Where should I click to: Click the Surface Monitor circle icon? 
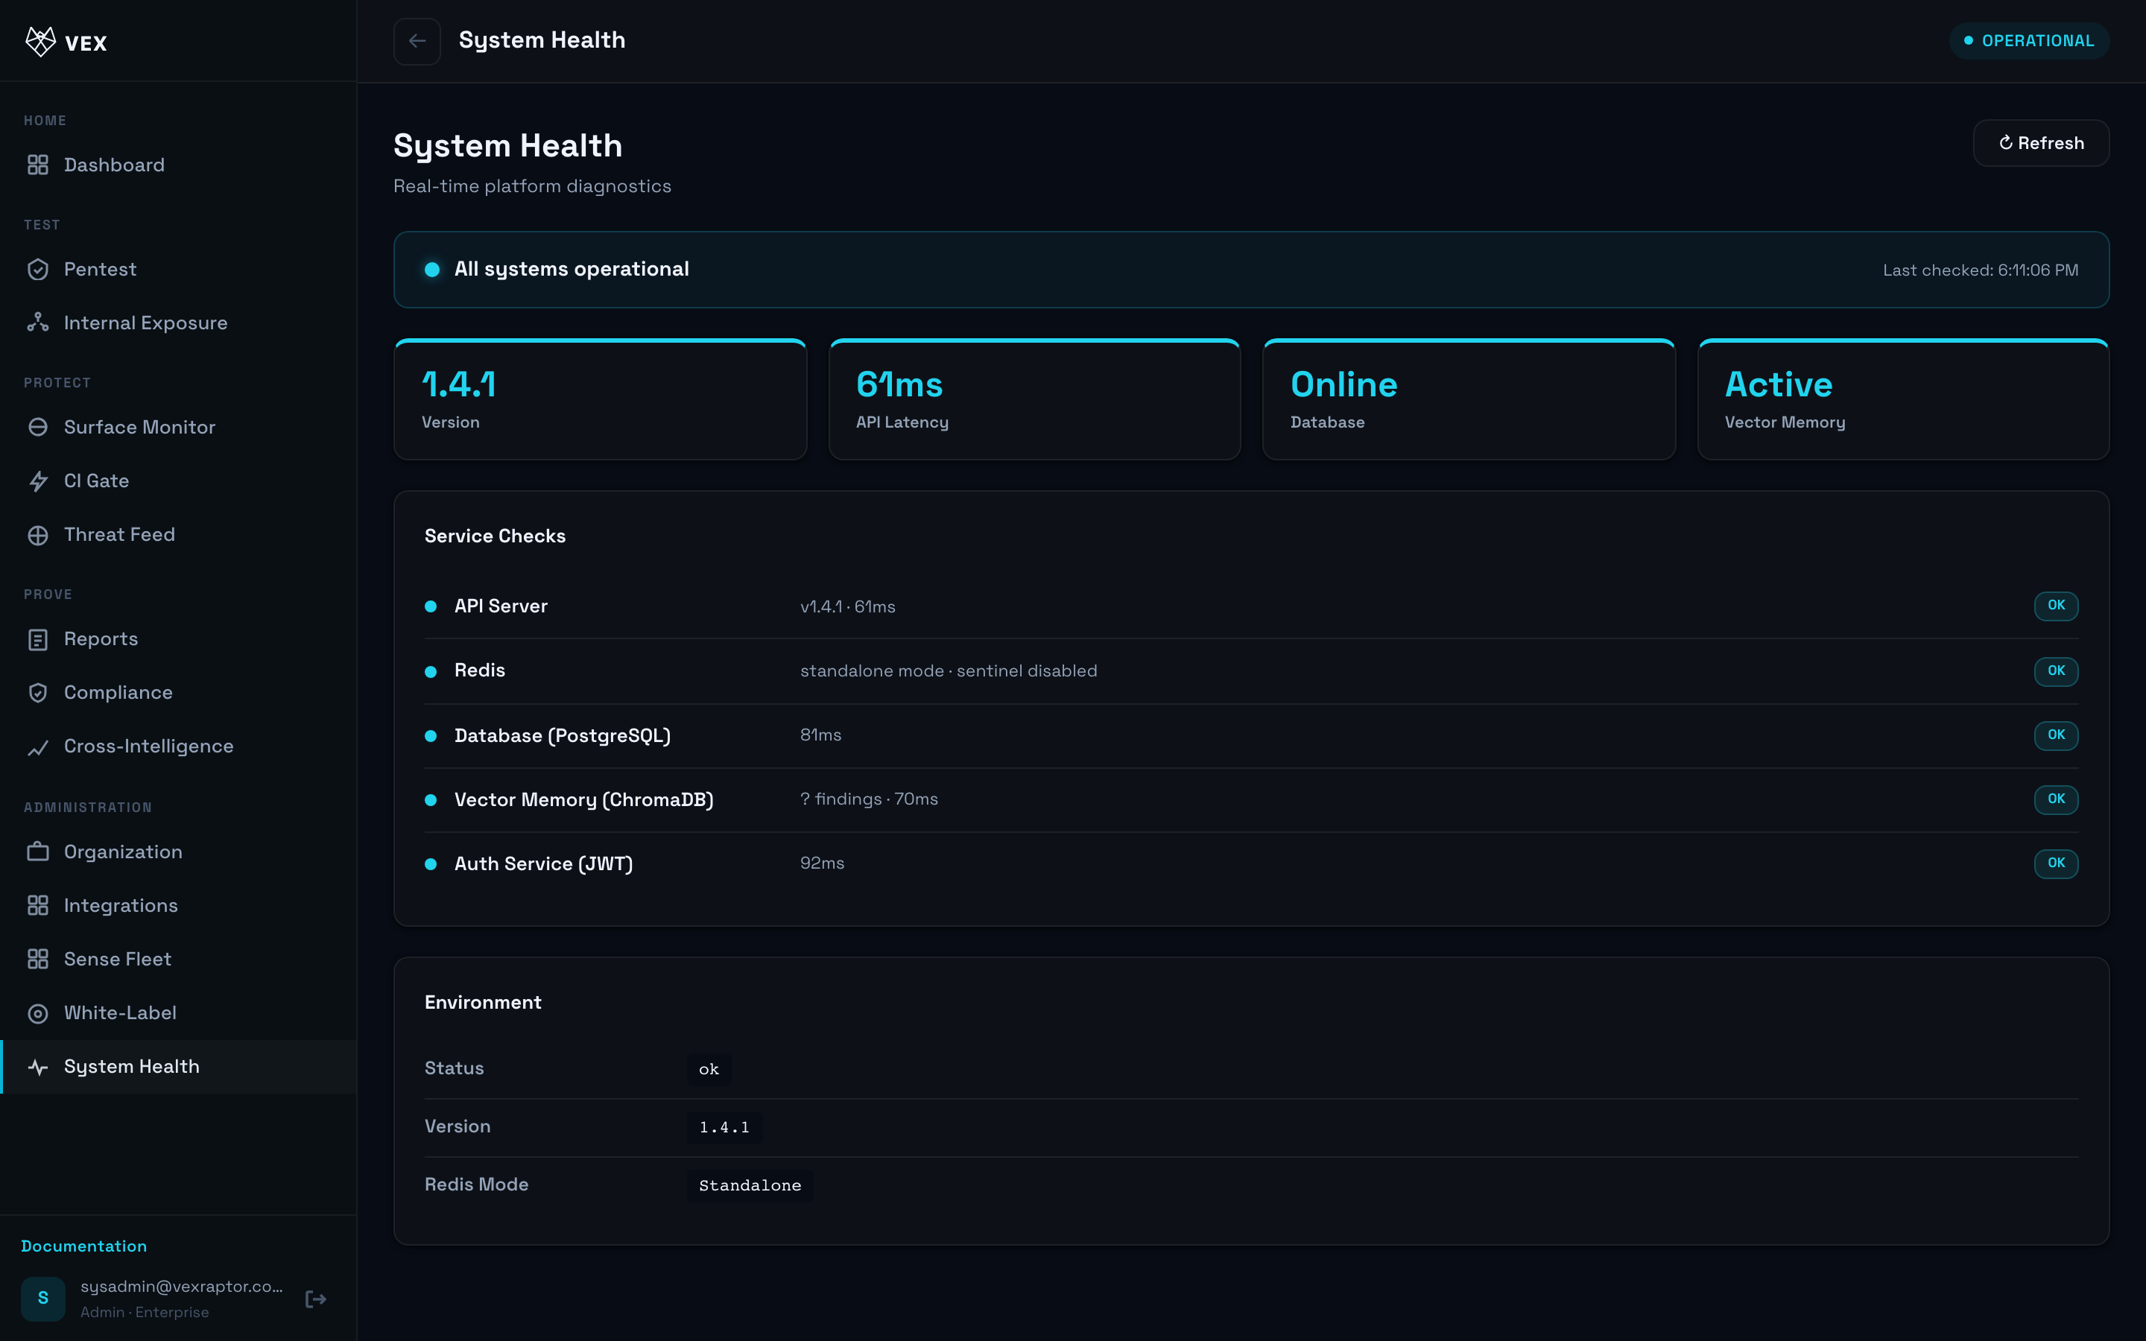click(x=37, y=428)
